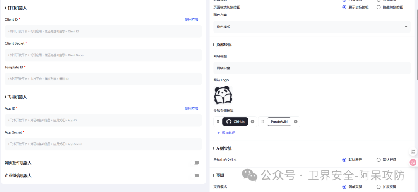Toggle the 网页挂件机器人 switch
This screenshot has height=192, width=418.
click(x=195, y=163)
